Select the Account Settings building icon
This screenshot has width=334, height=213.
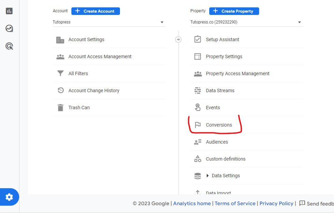[x=60, y=39]
